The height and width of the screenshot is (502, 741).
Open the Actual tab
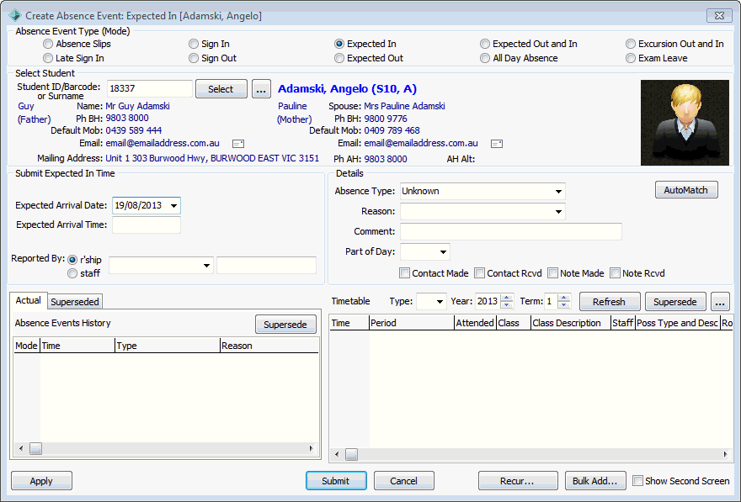pyautogui.click(x=29, y=300)
